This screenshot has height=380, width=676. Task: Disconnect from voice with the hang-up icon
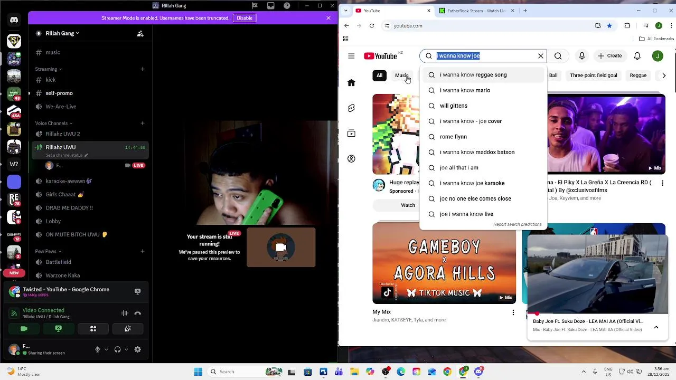(137, 313)
